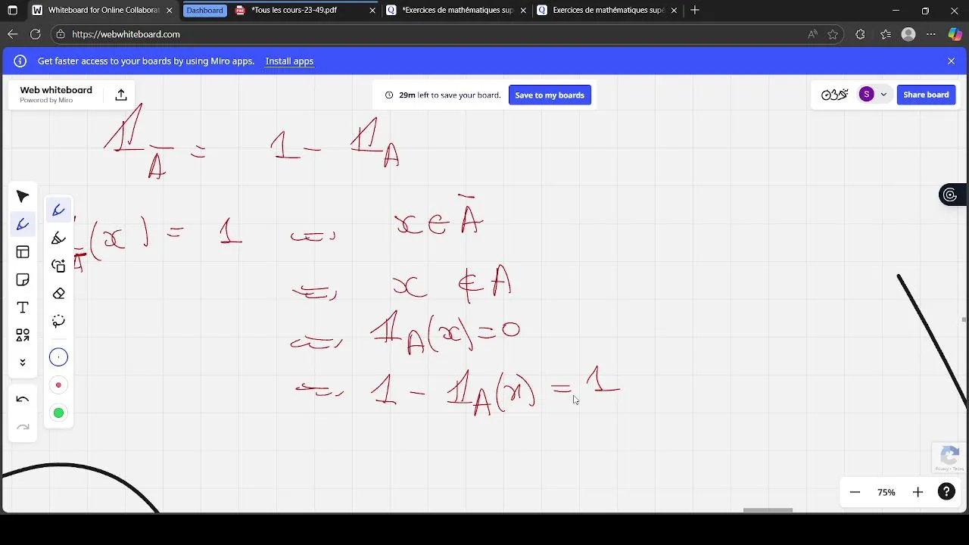969x545 pixels.
Task: Open the Install apps link
Action: (289, 61)
